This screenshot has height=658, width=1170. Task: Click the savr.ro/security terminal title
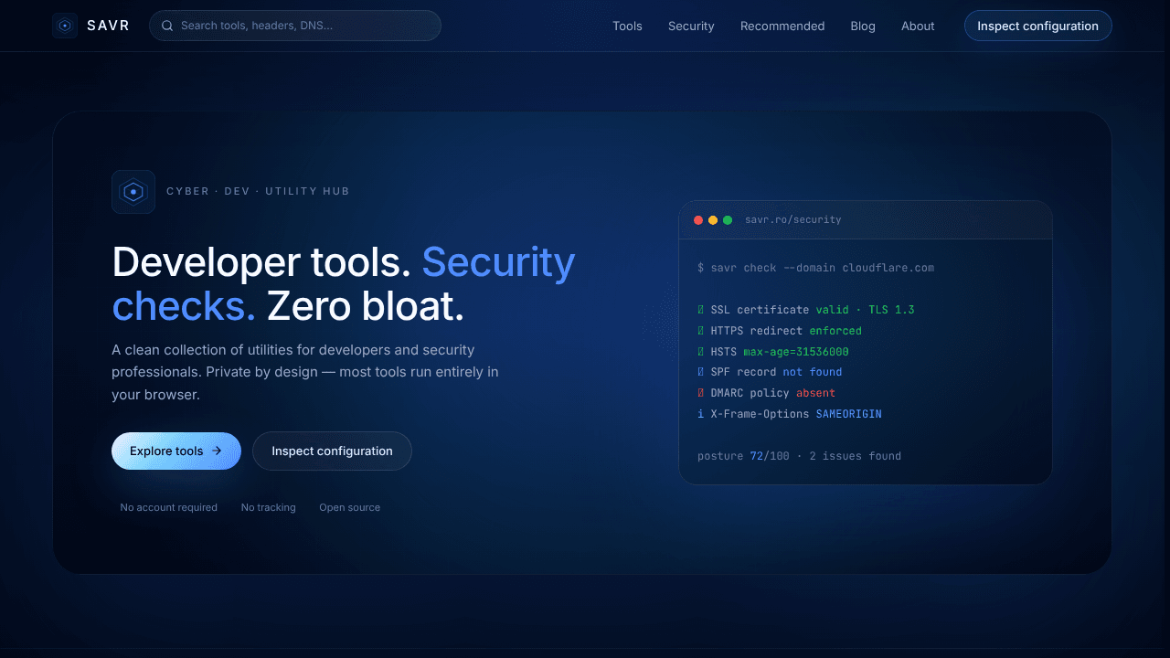pos(793,220)
